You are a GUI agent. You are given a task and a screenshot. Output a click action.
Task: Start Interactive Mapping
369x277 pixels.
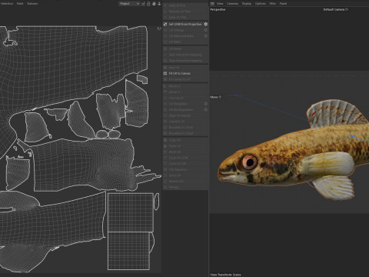coord(185,55)
